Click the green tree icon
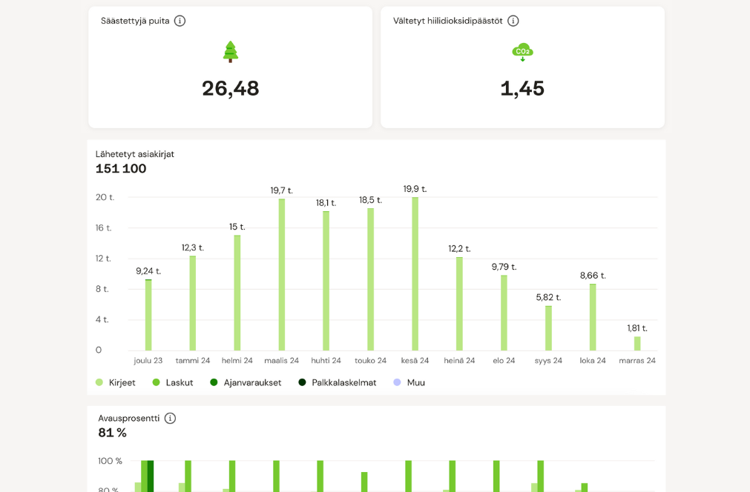The width and height of the screenshot is (750, 492). [x=231, y=52]
